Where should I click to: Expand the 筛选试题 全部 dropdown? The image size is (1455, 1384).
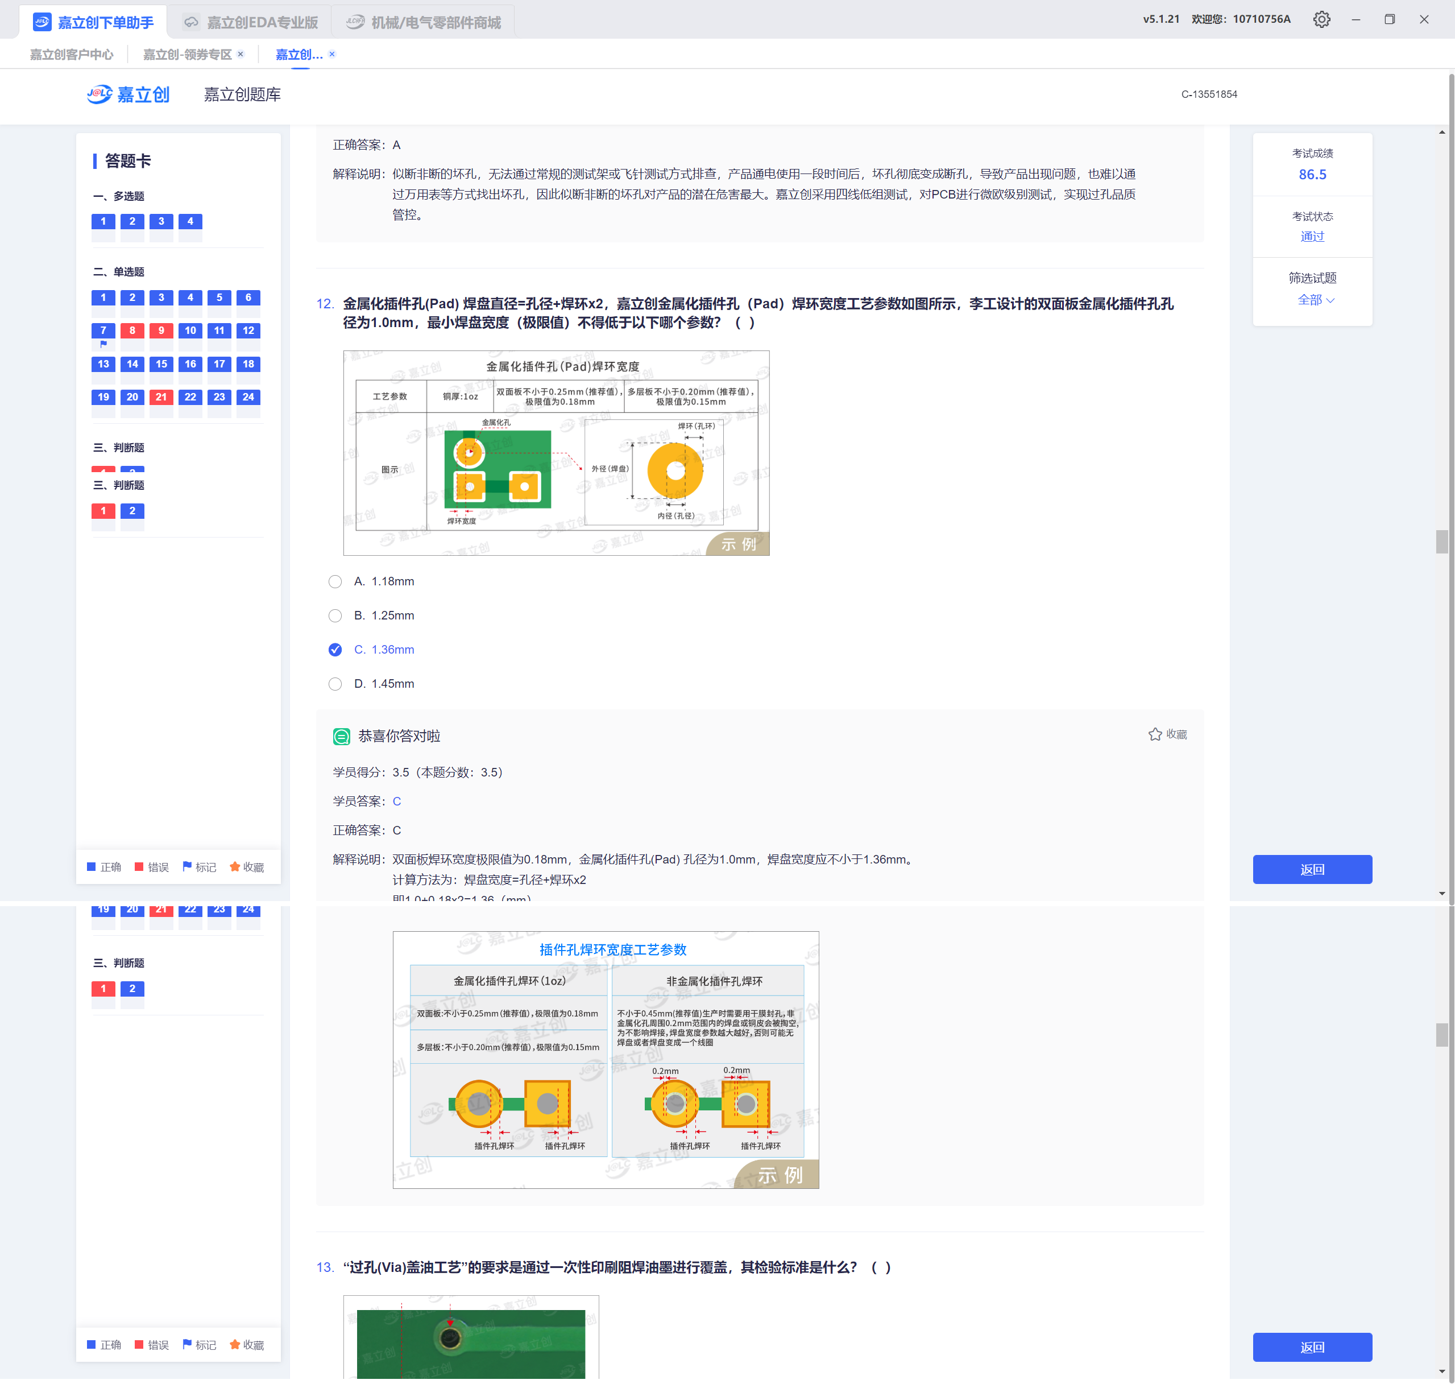(x=1315, y=300)
